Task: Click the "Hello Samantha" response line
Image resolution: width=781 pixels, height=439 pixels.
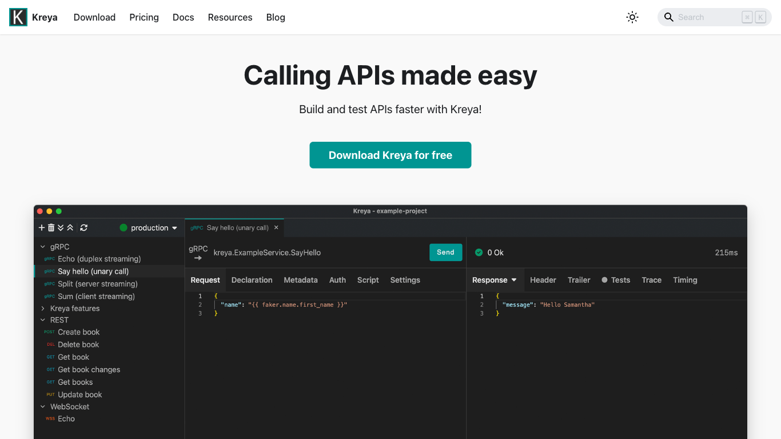Action: point(548,305)
